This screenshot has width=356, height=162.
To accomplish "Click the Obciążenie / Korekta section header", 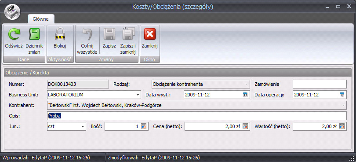I will (x=178, y=73).
